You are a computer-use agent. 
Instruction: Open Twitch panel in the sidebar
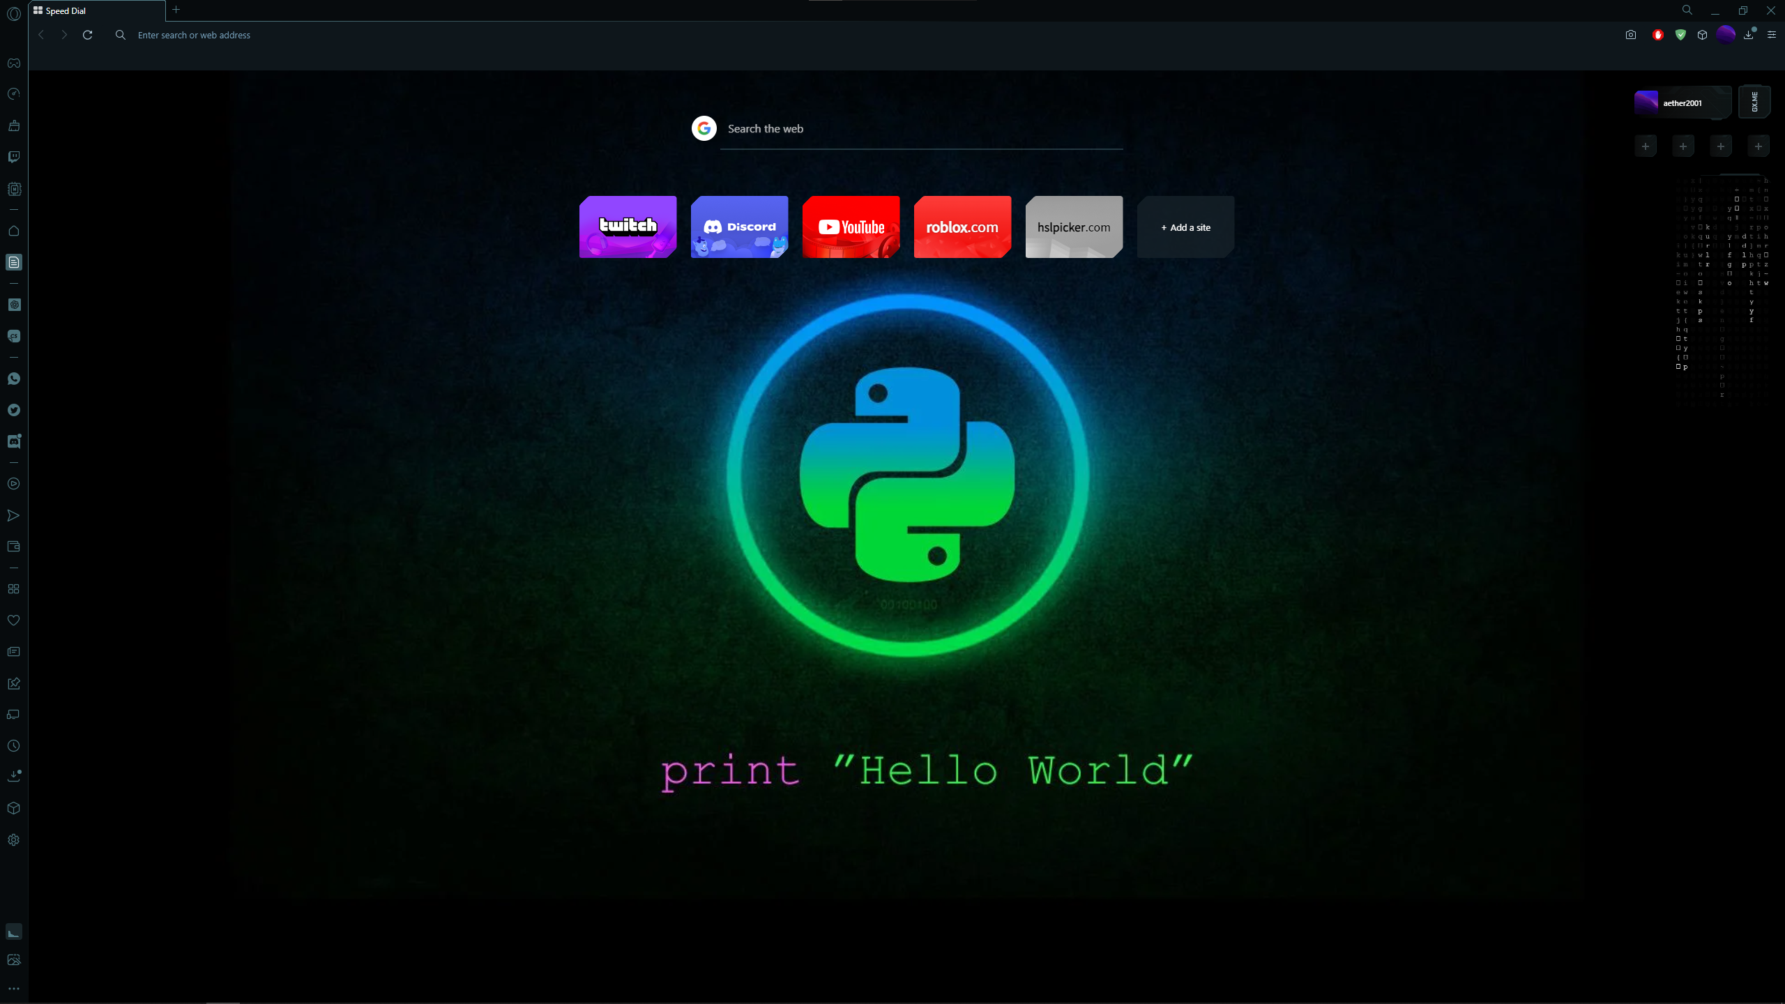pos(14,157)
